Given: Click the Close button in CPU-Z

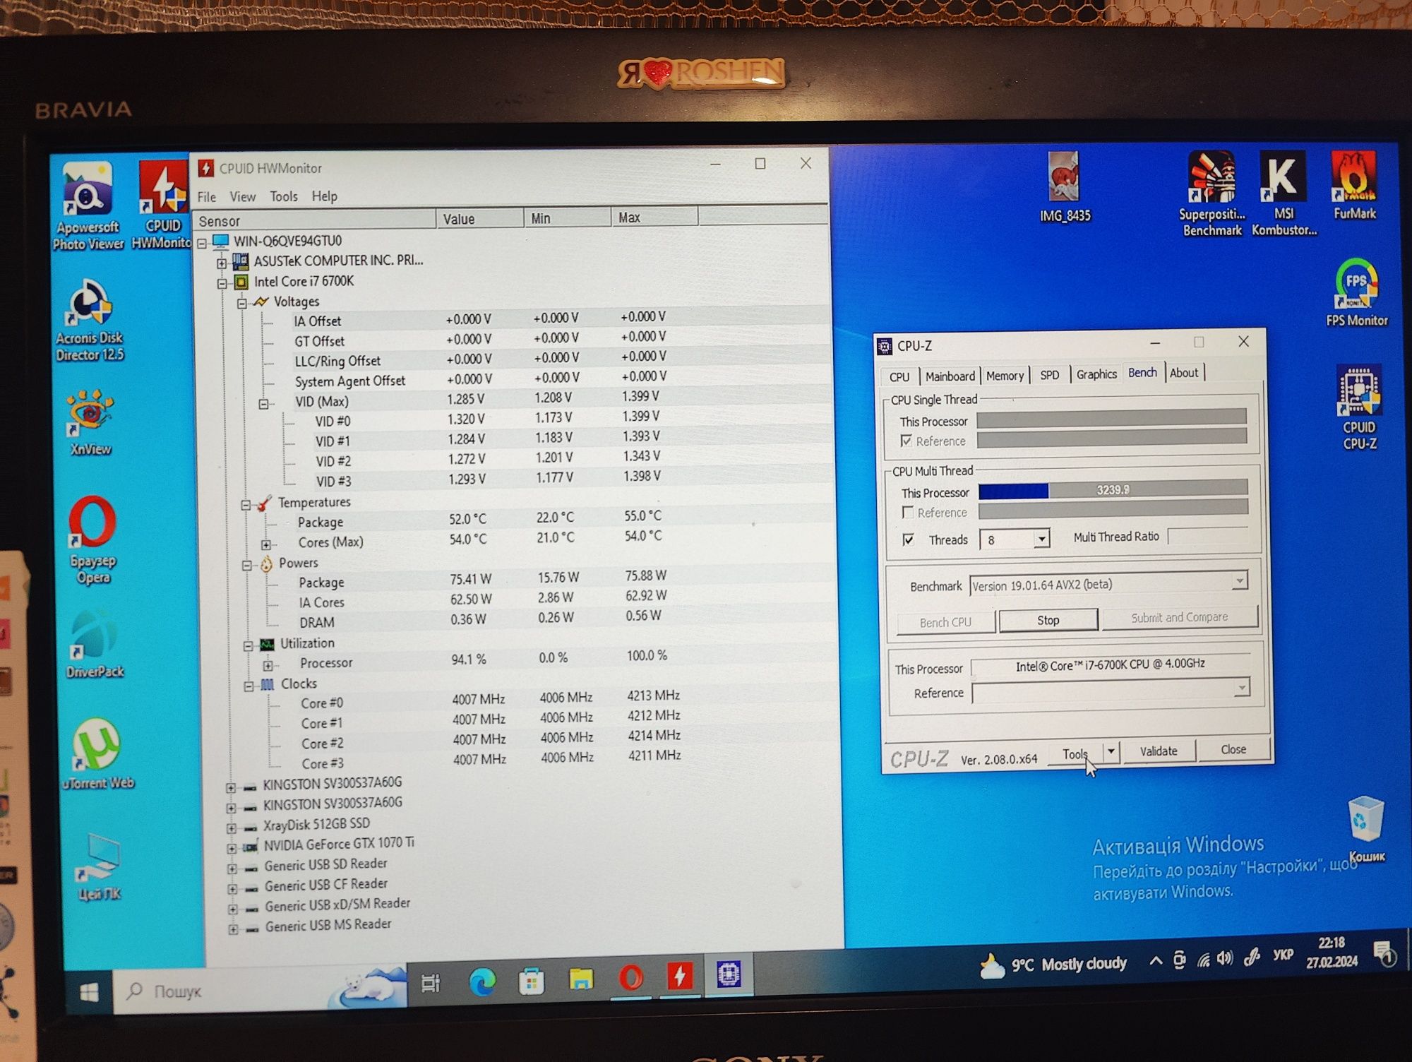Looking at the screenshot, I should tap(1233, 749).
